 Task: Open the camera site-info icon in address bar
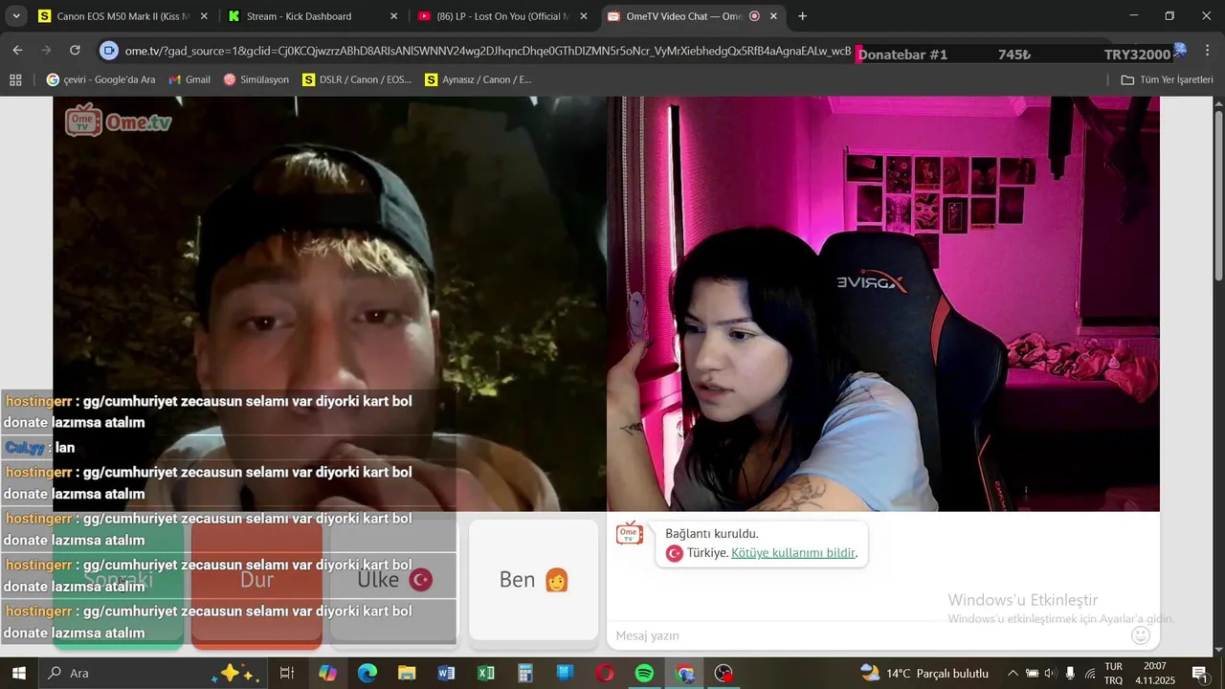tap(109, 51)
